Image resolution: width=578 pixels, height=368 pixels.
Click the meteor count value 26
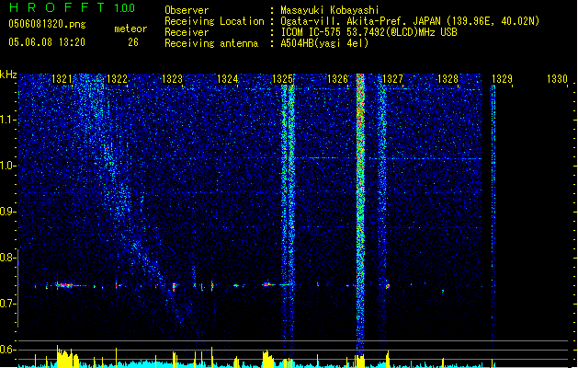pos(133,42)
